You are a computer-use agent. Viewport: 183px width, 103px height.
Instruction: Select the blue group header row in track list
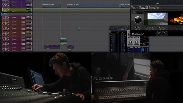coord(17,14)
